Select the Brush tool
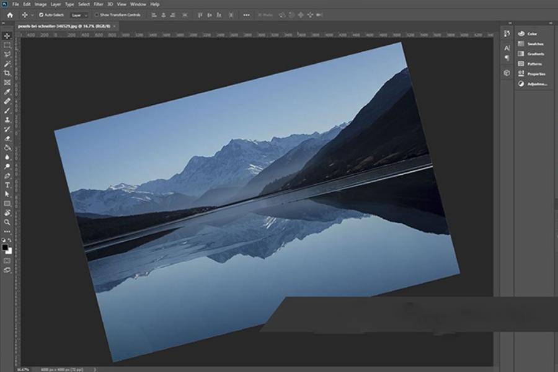Viewport: 558px width, 372px height. [7, 110]
